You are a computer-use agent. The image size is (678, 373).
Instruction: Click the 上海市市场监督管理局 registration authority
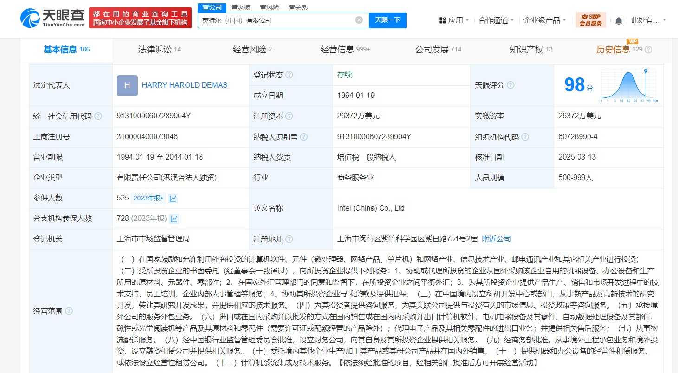154,239
